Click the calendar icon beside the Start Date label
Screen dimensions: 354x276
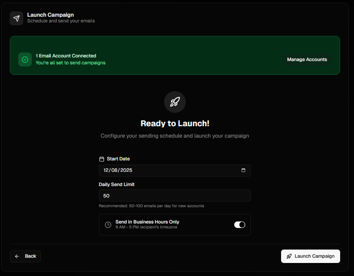102,159
